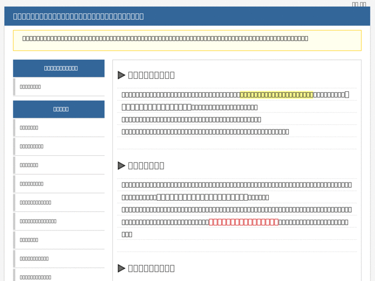Click the red phrase in the second section
The height and width of the screenshot is (281, 375).
pos(243,222)
